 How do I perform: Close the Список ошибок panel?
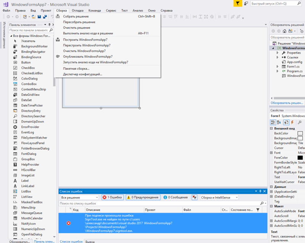point(265,191)
